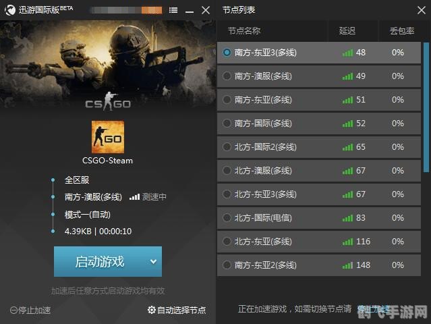Click 模式一(自动) mode entry
The height and width of the screenshot is (324, 431).
[x=88, y=215]
